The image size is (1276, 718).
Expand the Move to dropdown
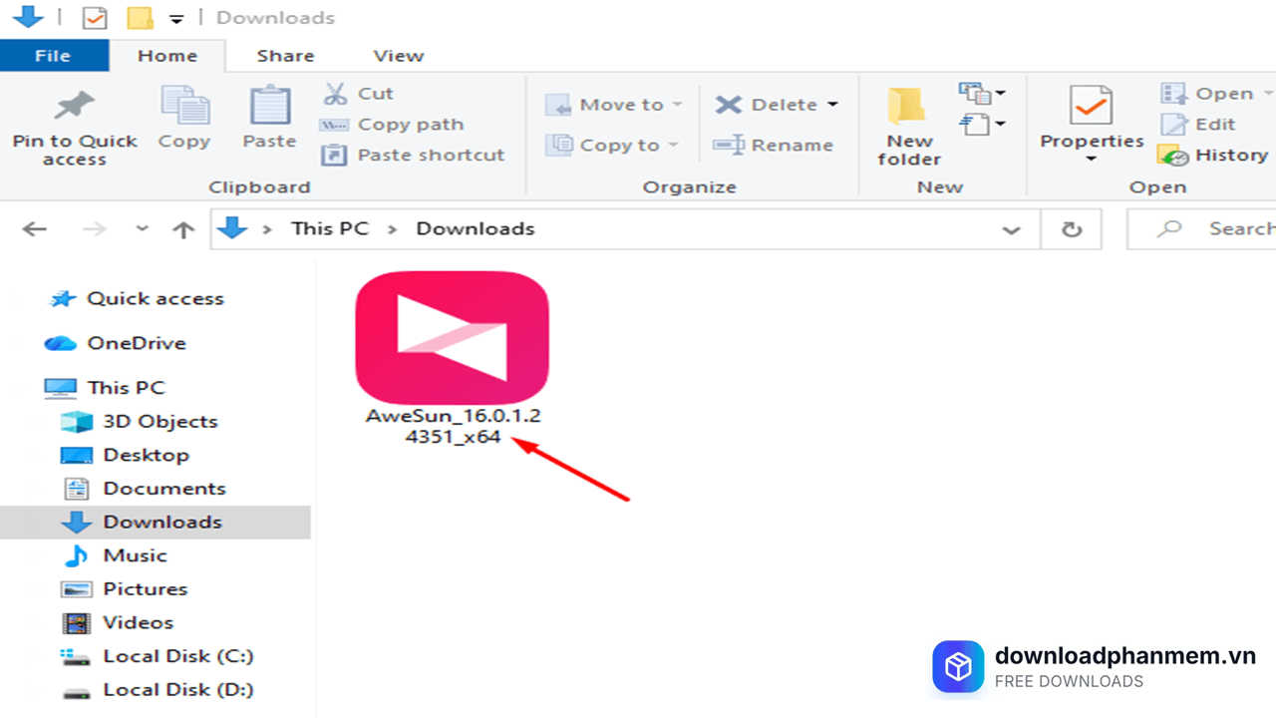coord(678,105)
